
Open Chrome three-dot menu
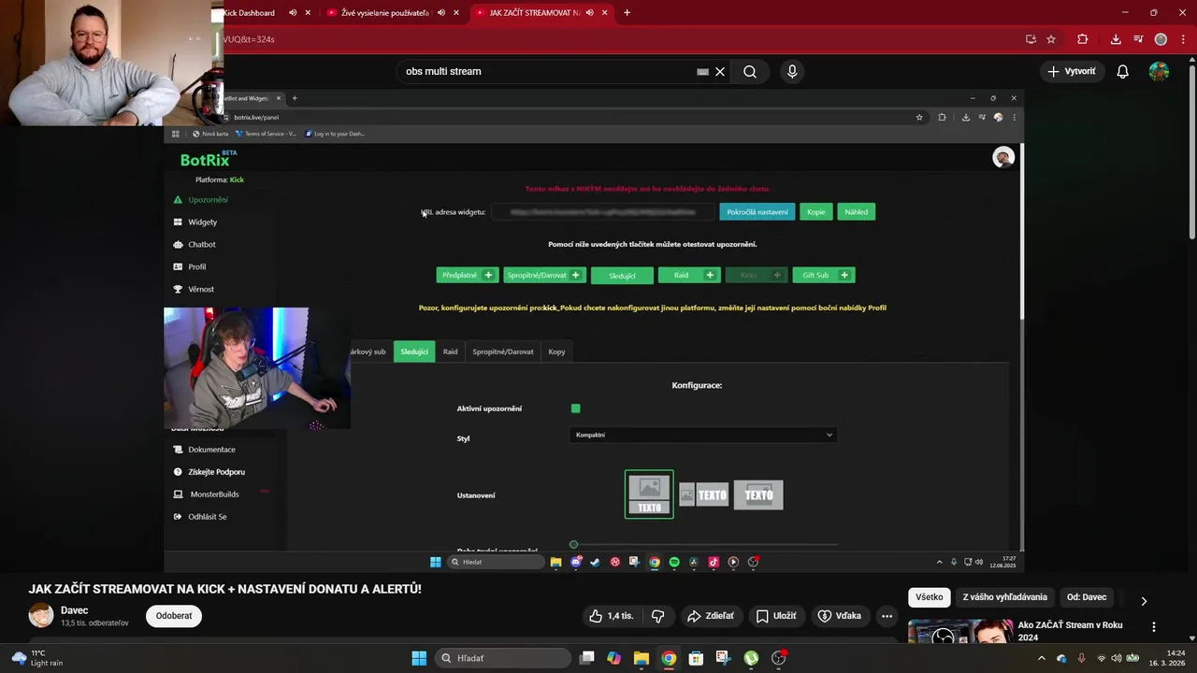1183,39
